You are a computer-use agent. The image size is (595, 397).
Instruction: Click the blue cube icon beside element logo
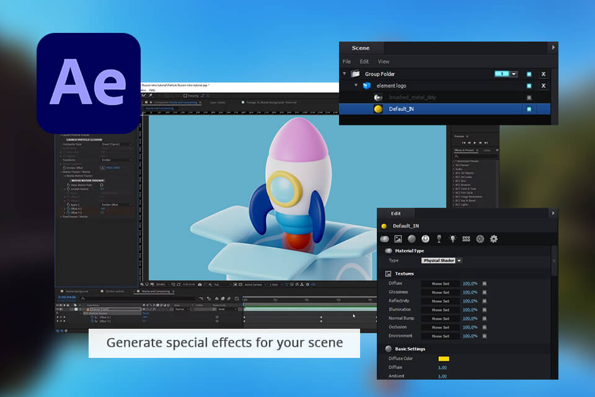click(366, 86)
